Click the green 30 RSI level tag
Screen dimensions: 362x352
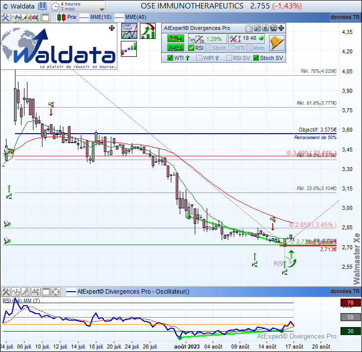[351, 331]
